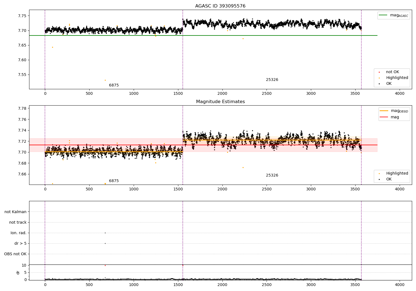Image resolution: width=416 pixels, height=291 pixels.
Task: Click the "7.66" y-tick in middle plot
Action: [x=22, y=174]
